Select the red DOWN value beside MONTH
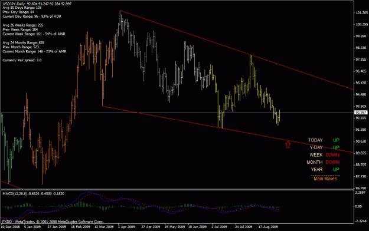Screen dimensions: 369x231 click(x=332, y=163)
